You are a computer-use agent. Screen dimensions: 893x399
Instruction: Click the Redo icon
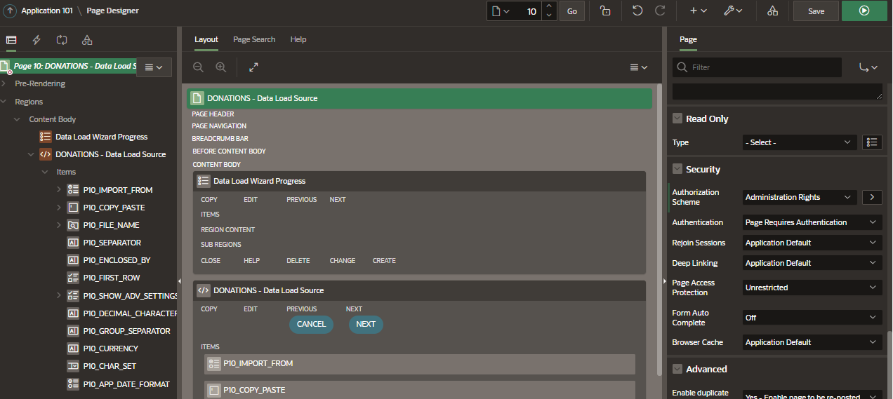[x=660, y=11]
